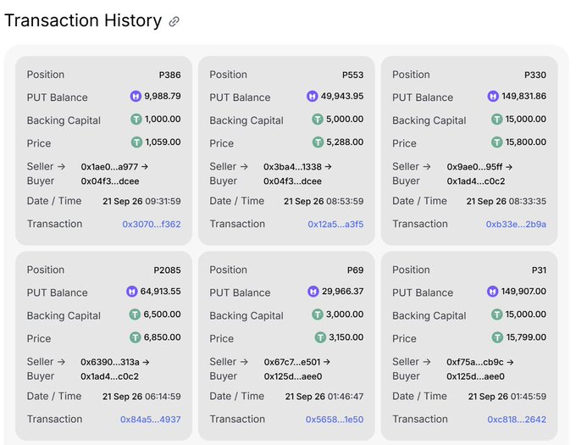This screenshot has height=445, width=576.
Task: Click Tether icon next to 3,150.00 price
Action: [x=320, y=337]
